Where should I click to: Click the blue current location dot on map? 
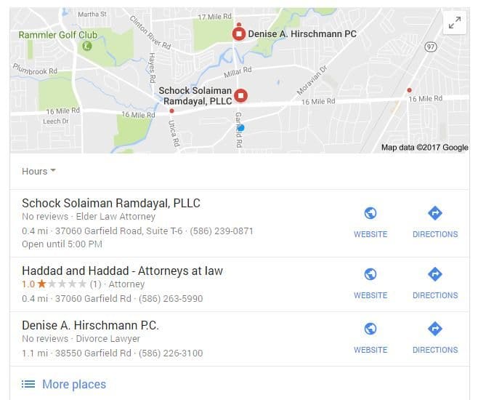click(241, 127)
